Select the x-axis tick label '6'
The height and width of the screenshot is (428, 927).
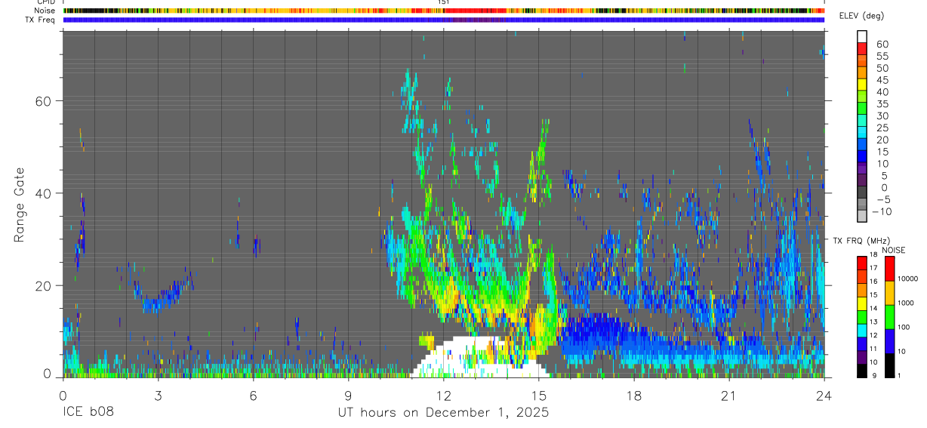pos(253,396)
